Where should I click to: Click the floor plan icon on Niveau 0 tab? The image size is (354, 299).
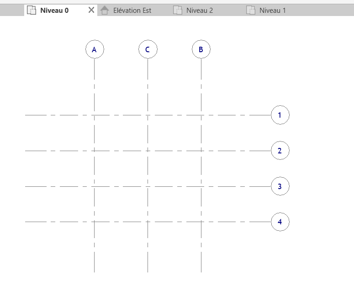32,10
